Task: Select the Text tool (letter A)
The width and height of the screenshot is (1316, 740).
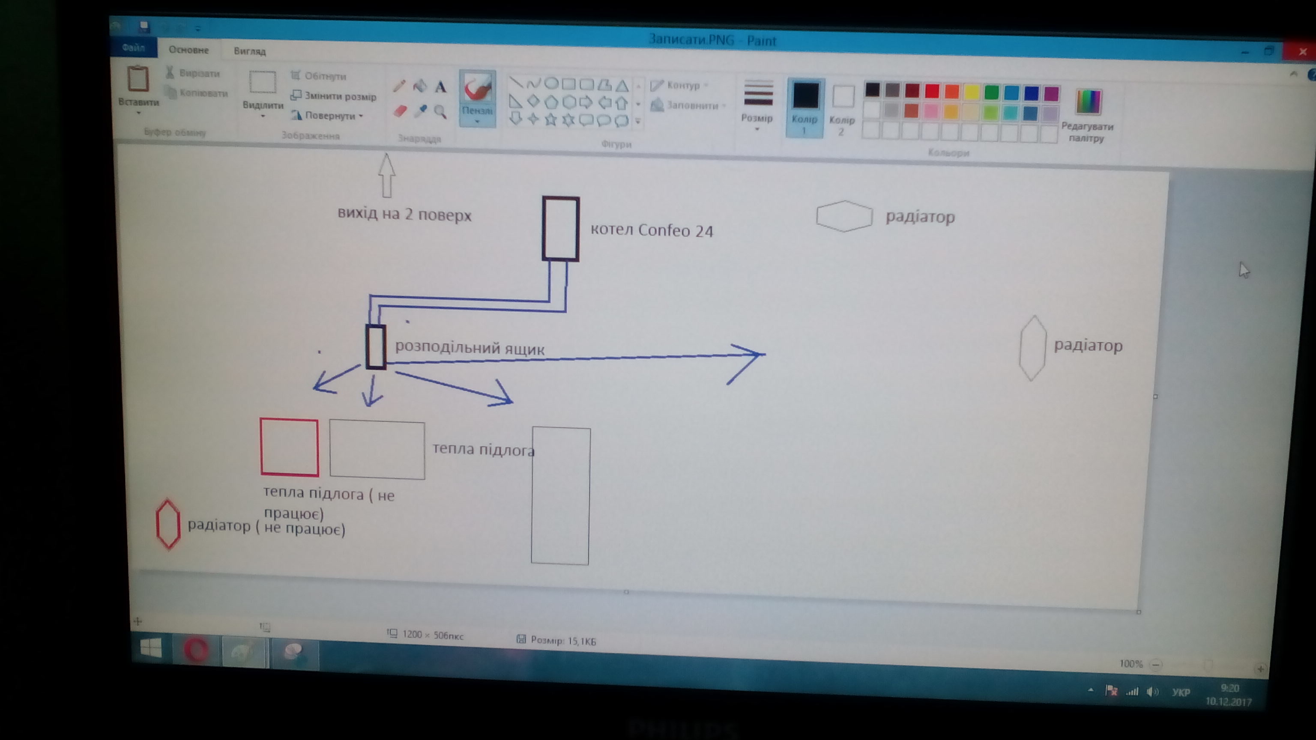Action: coord(440,87)
